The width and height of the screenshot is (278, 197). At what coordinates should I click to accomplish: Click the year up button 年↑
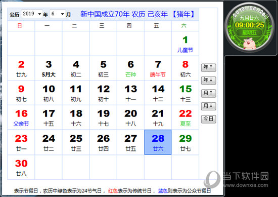coord(208,67)
